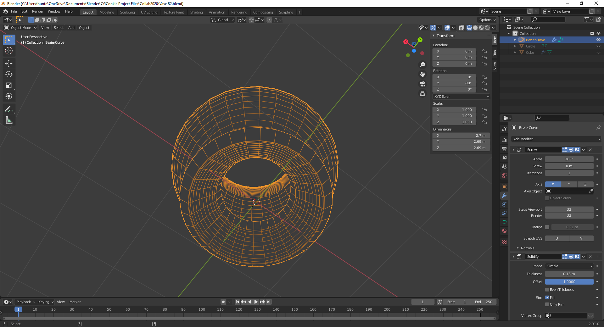Open Modifier properties wrench tab
The width and height of the screenshot is (604, 327).
pos(504,196)
